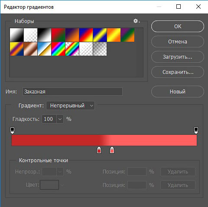Select the opaque rainbow spectrum preset
208x207 pixels.
(58, 49)
